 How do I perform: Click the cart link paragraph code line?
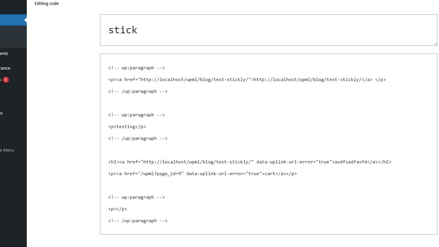203,173
